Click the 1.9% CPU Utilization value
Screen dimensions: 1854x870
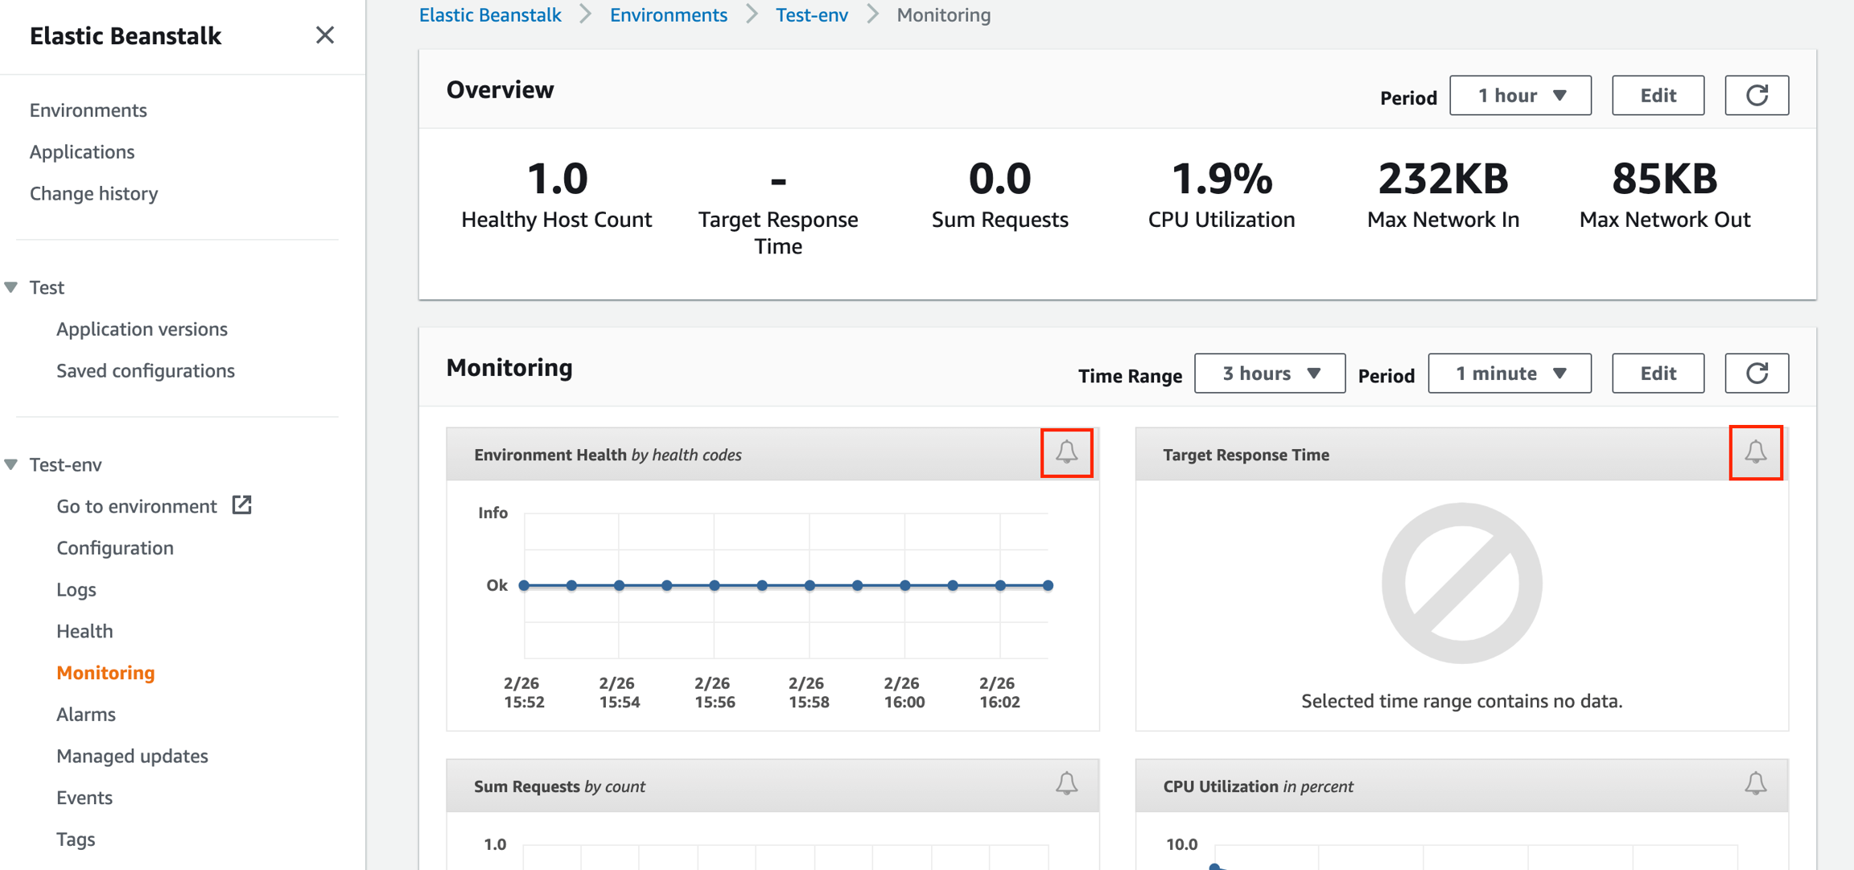tap(1222, 179)
